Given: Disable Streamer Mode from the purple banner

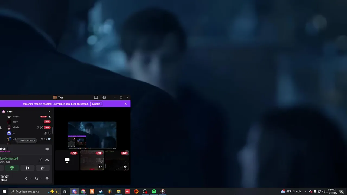Looking at the screenshot, I should pos(96,104).
